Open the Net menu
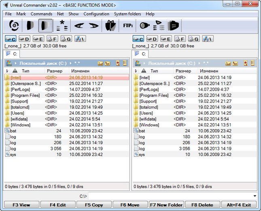This screenshot has width=261, height=211. [x=60, y=14]
